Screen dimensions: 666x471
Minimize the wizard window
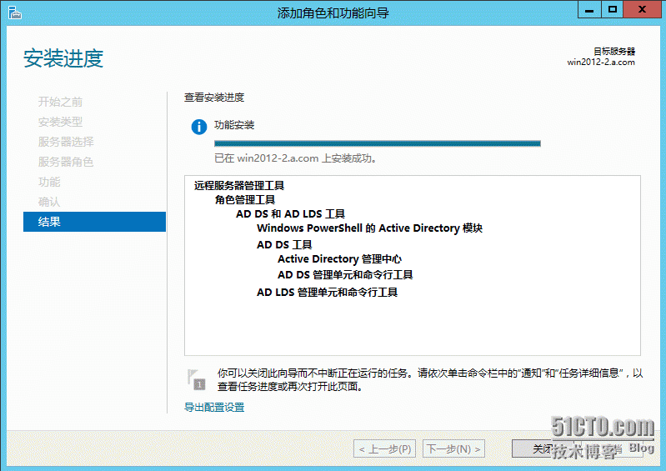589,10
